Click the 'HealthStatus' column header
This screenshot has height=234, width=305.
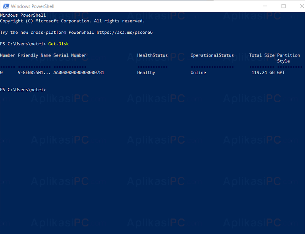[x=152, y=55]
